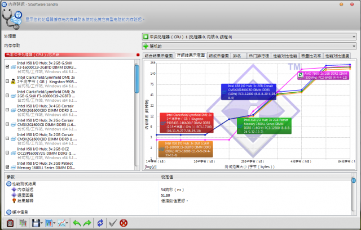Image resolution: width=361 pixels, height=230 pixels.
Task: Click the green X58 Patriot chart label
Action: [x=265, y=126]
